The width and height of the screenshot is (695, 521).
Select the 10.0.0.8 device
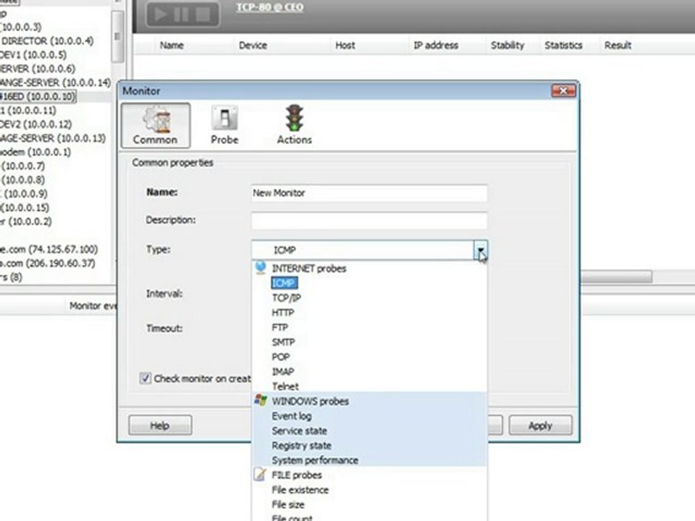tap(22, 180)
